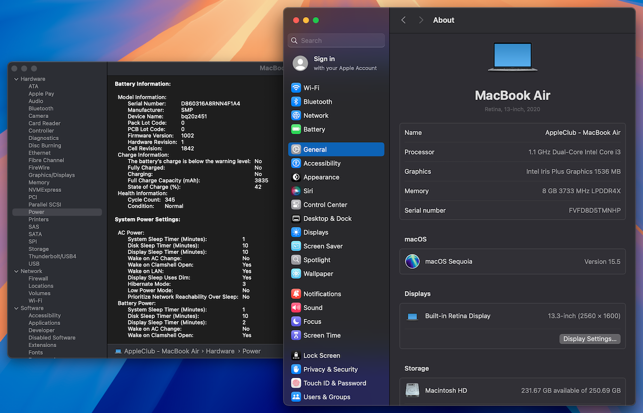The image size is (643, 413).
Task: Open Desktop & Dock icon
Action: pyautogui.click(x=296, y=219)
